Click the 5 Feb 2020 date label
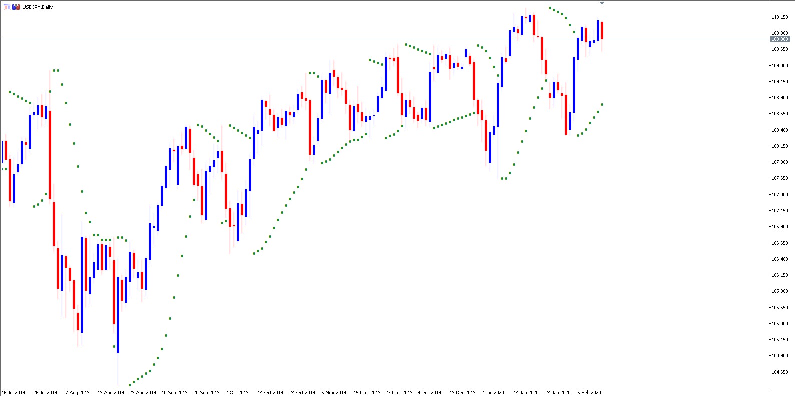The width and height of the screenshot is (795, 396). (x=589, y=392)
